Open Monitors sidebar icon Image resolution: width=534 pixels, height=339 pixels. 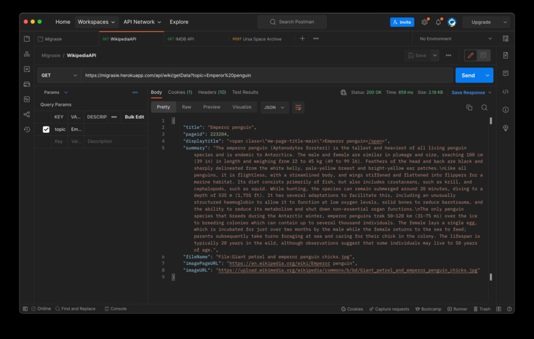[27, 99]
